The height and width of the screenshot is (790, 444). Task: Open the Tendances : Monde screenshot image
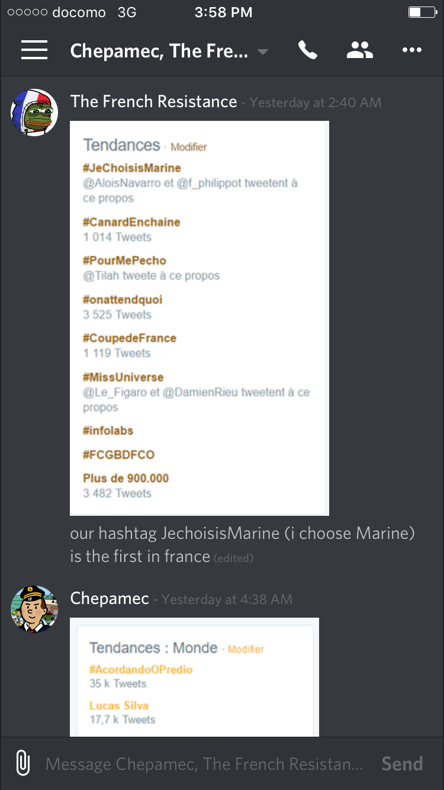tap(195, 677)
